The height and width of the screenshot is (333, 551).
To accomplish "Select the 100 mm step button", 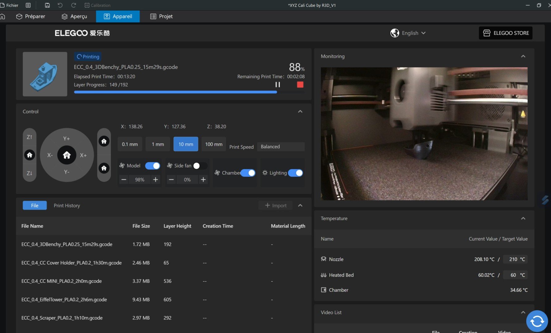I will pos(214,144).
